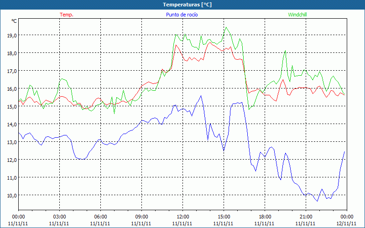Click the 03:00 time axis label
The height and width of the screenshot is (228, 365).
(59, 217)
